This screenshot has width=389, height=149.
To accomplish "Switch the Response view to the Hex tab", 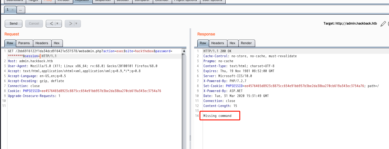I will click(232, 43).
